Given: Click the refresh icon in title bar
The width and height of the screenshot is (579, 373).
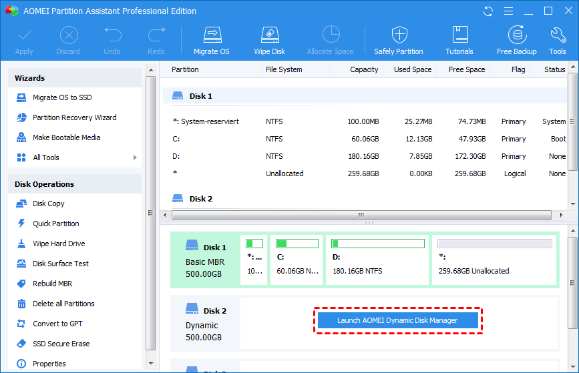Looking at the screenshot, I should (x=488, y=11).
